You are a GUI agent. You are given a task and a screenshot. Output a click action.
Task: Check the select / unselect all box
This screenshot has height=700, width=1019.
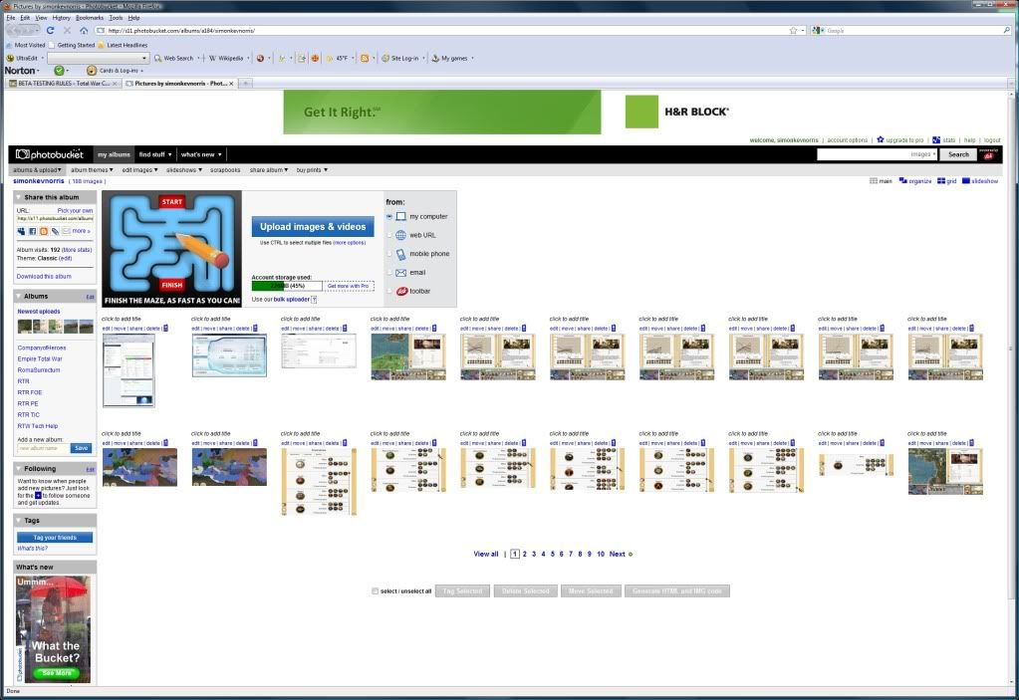point(375,590)
